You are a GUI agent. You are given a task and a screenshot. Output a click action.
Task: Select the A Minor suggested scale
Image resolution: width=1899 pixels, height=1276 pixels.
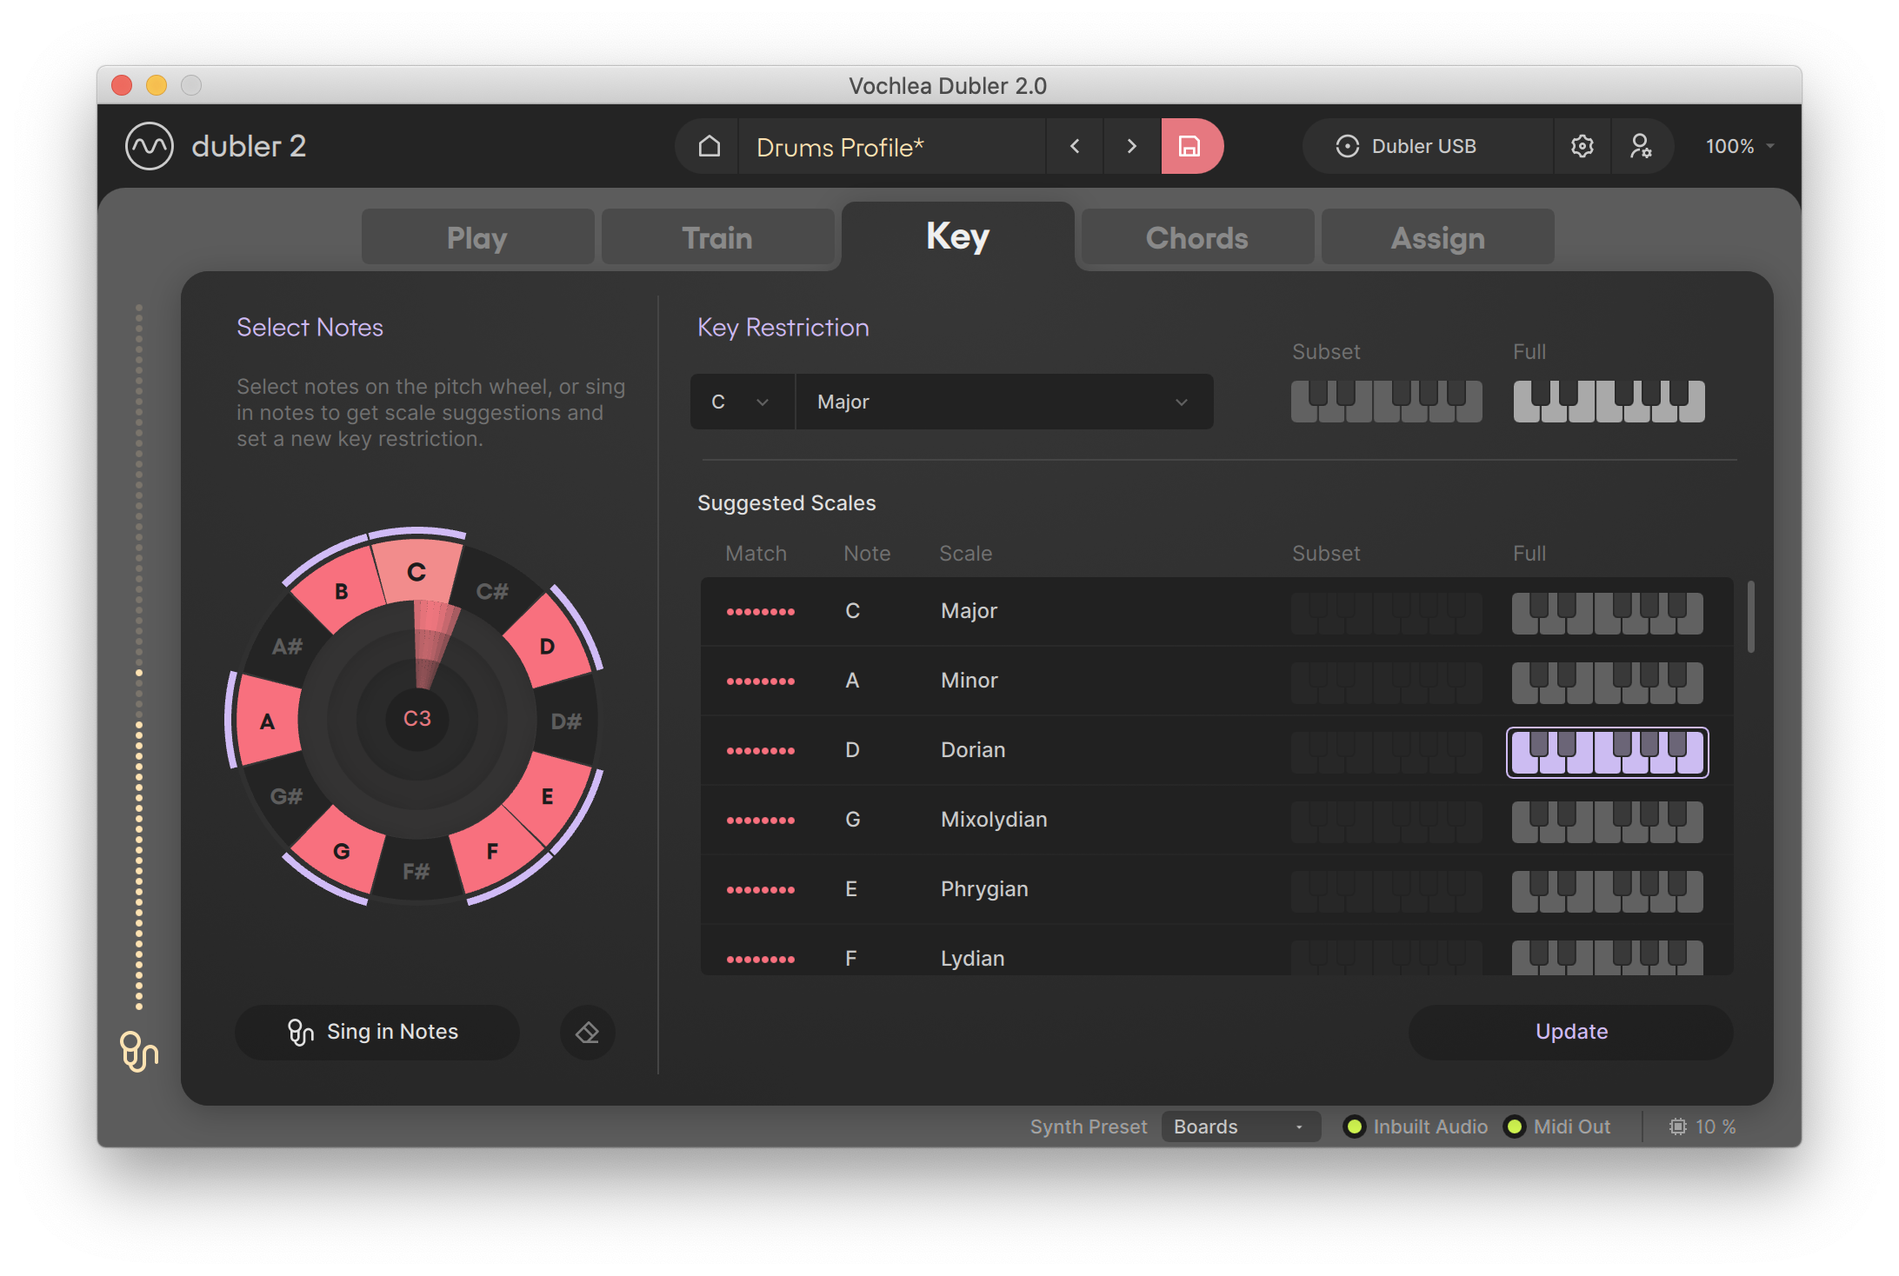[x=1217, y=681]
